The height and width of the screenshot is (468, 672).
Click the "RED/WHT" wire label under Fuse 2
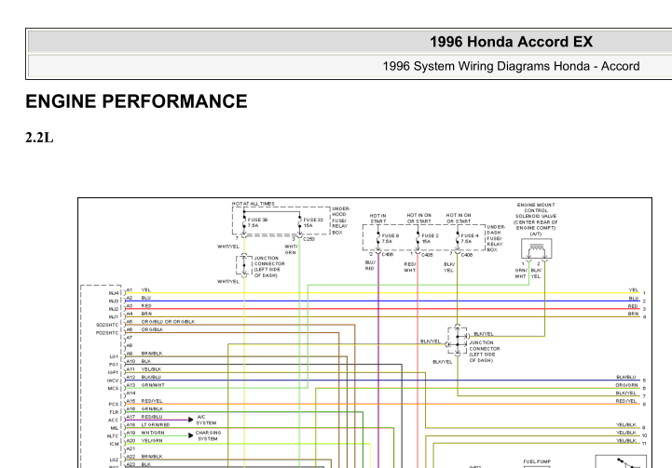(x=410, y=267)
